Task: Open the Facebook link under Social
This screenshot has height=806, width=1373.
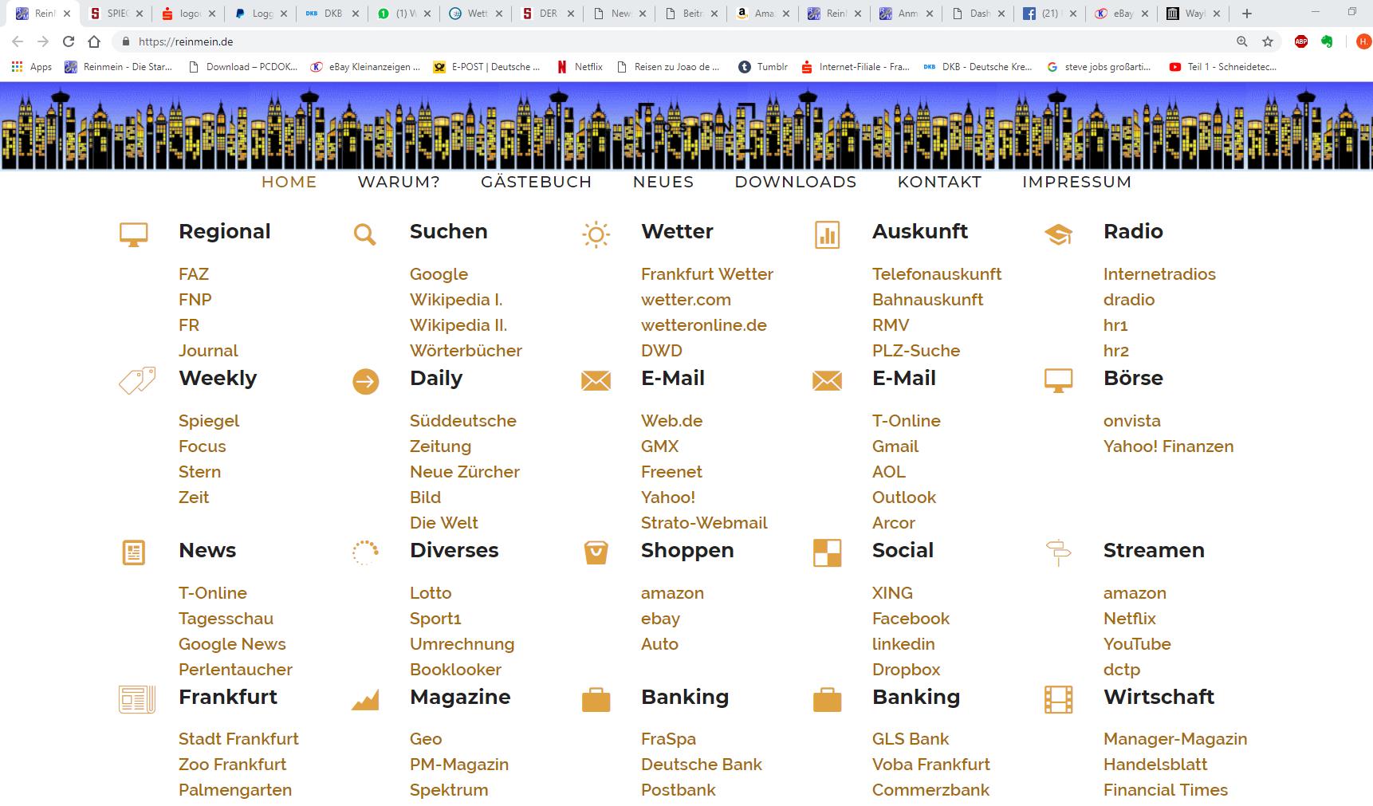Action: coord(911,619)
